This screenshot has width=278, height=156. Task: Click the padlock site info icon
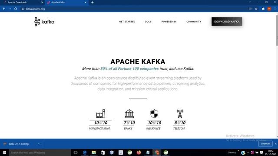23,9
